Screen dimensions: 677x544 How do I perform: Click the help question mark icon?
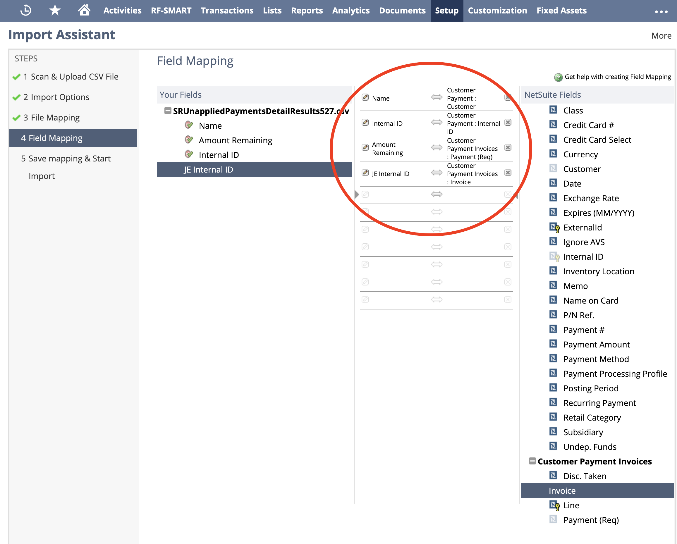(x=558, y=77)
